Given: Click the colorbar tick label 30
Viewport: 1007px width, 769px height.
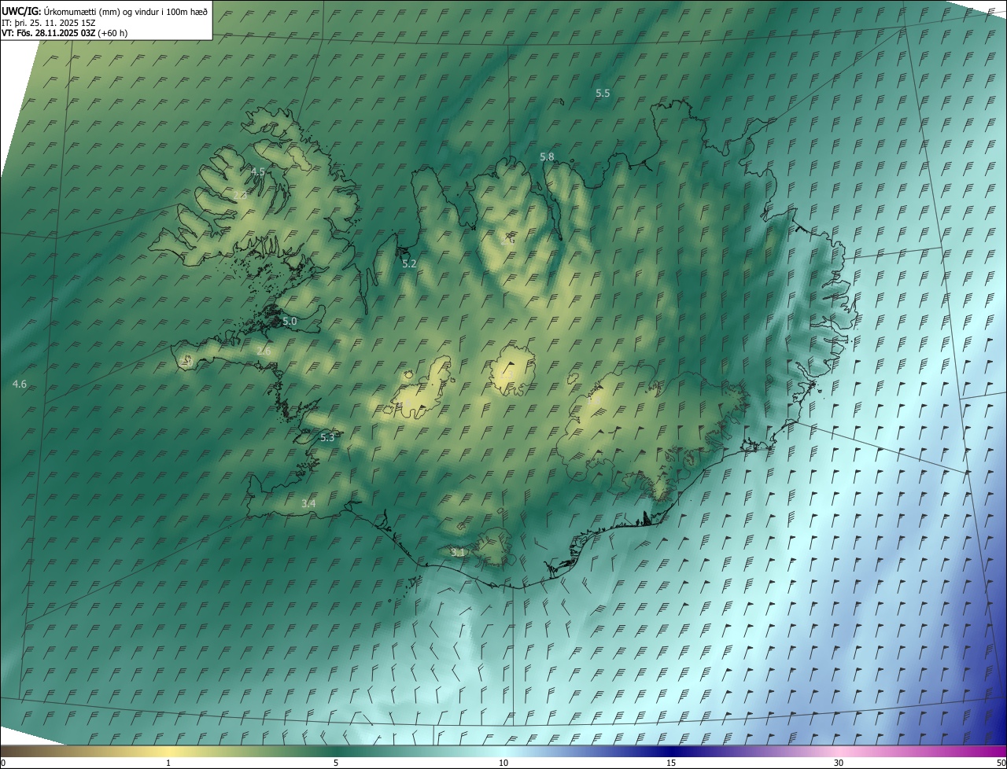Looking at the screenshot, I should (839, 763).
